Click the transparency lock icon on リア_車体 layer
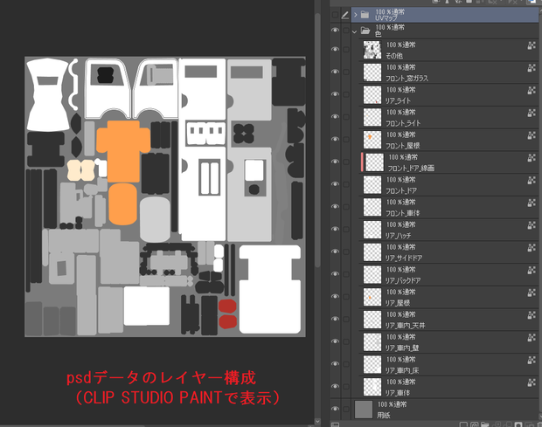 [x=532, y=382]
